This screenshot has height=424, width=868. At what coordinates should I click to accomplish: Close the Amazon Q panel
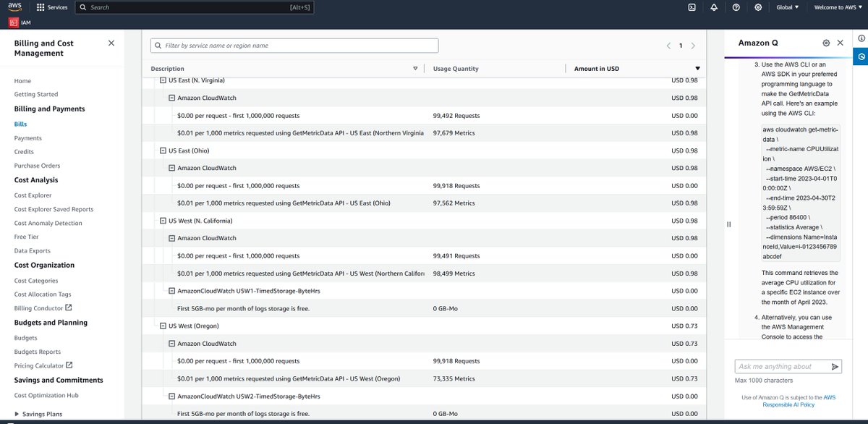point(840,43)
